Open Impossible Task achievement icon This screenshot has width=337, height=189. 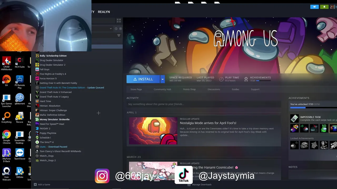click(x=294, y=118)
